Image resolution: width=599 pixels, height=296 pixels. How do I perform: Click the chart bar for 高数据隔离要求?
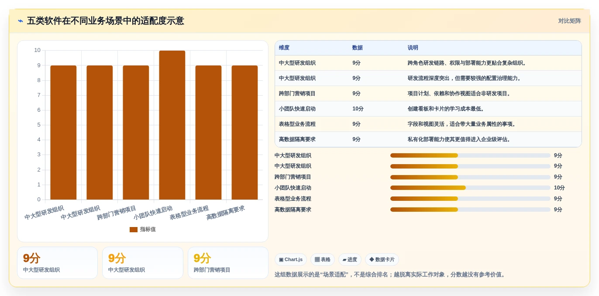tap(244, 133)
